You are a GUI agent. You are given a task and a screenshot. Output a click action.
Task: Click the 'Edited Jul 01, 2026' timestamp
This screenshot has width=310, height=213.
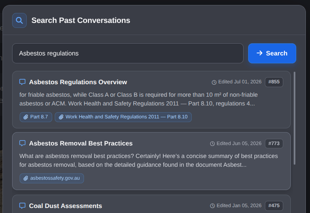pos(240,82)
